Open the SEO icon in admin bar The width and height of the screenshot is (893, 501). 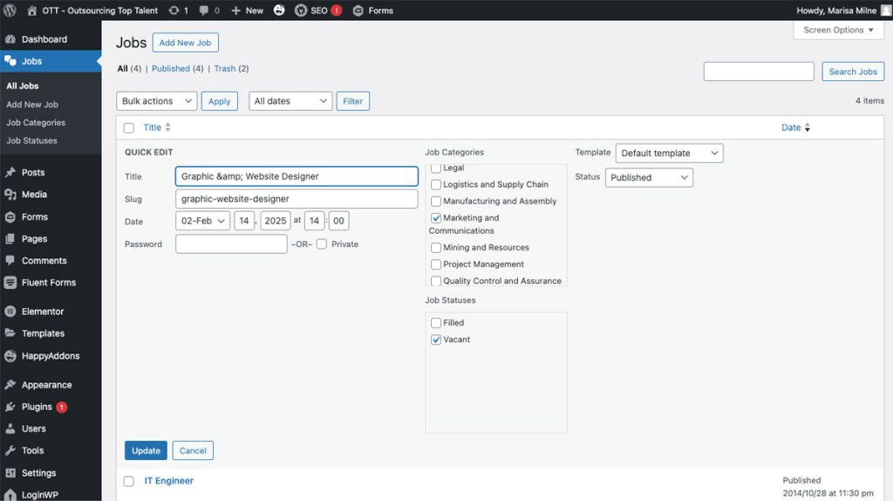pos(301,10)
